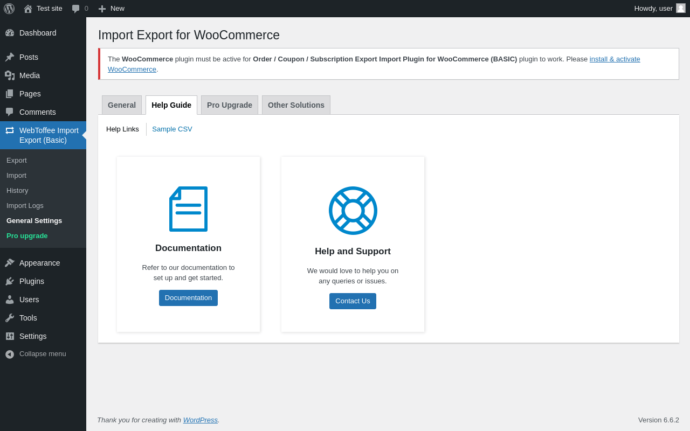Screen dimensions: 690x431
Task: Select the Help Guide tab
Action: point(171,105)
